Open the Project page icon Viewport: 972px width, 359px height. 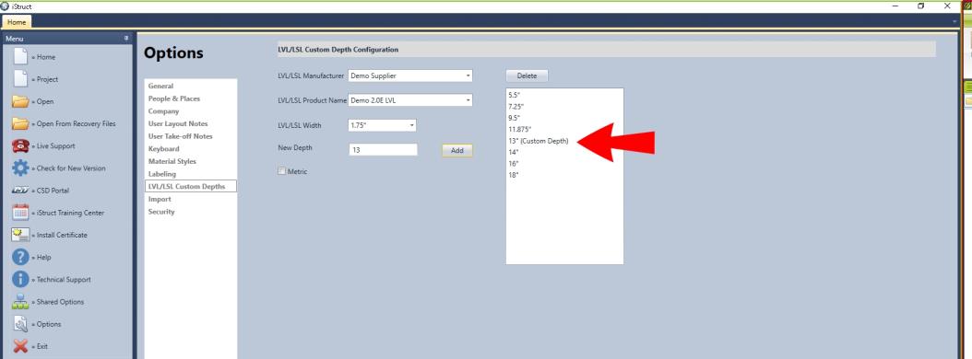point(20,78)
